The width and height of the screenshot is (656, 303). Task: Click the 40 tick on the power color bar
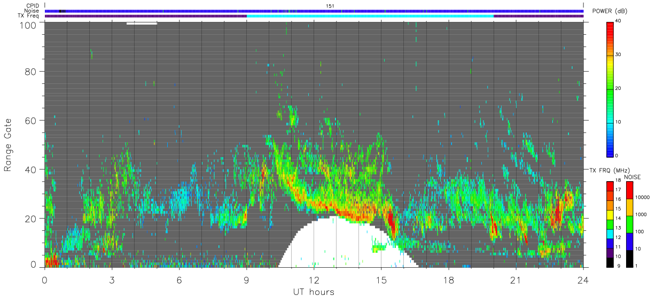point(619,21)
